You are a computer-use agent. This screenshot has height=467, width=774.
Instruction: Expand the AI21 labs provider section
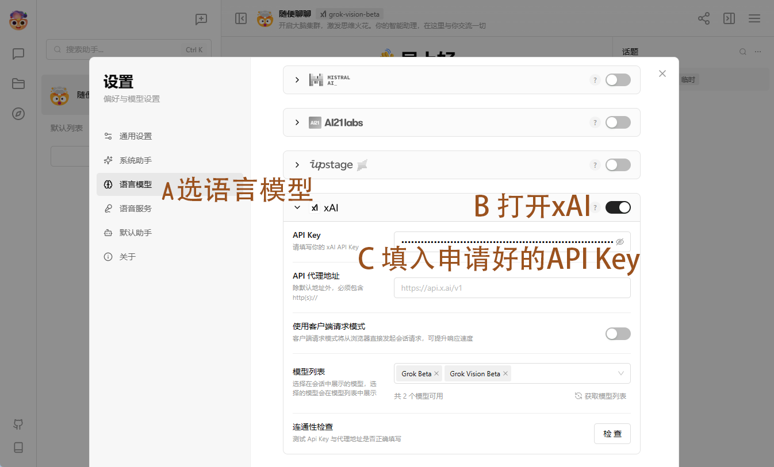click(x=297, y=122)
